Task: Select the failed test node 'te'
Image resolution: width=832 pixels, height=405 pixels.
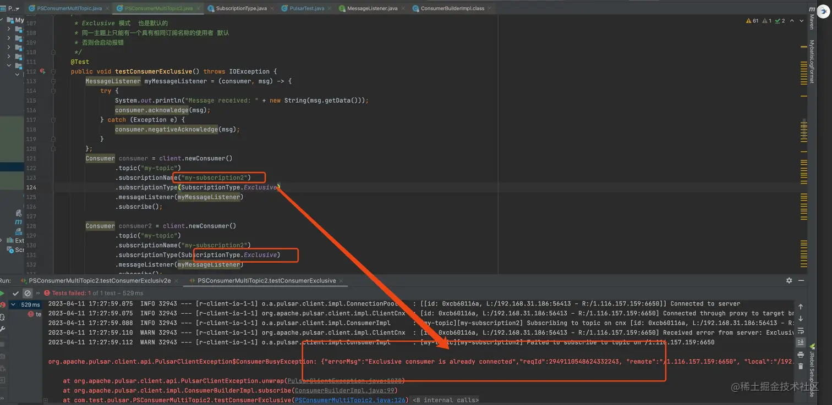Action: tap(35, 314)
